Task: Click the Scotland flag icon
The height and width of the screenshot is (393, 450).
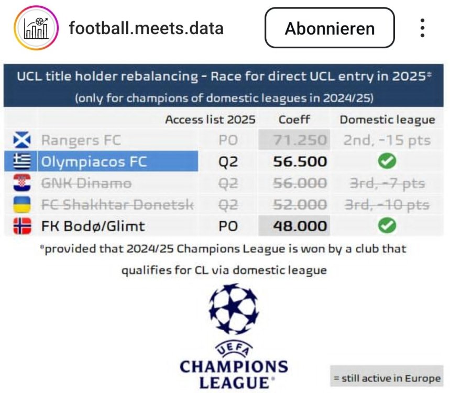Action: click(21, 140)
